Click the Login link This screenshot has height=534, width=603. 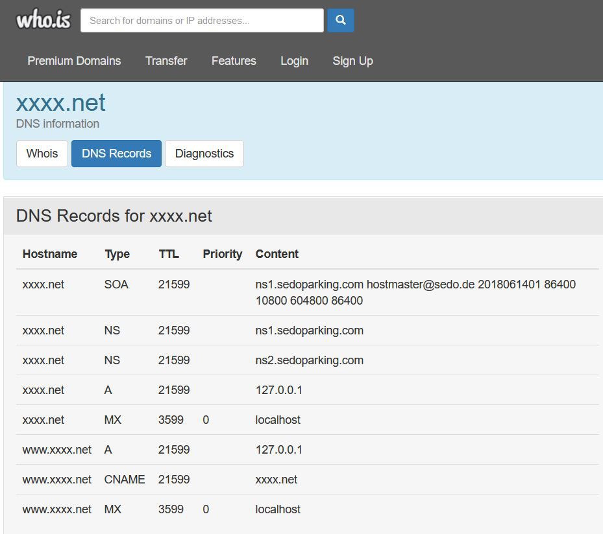click(294, 61)
